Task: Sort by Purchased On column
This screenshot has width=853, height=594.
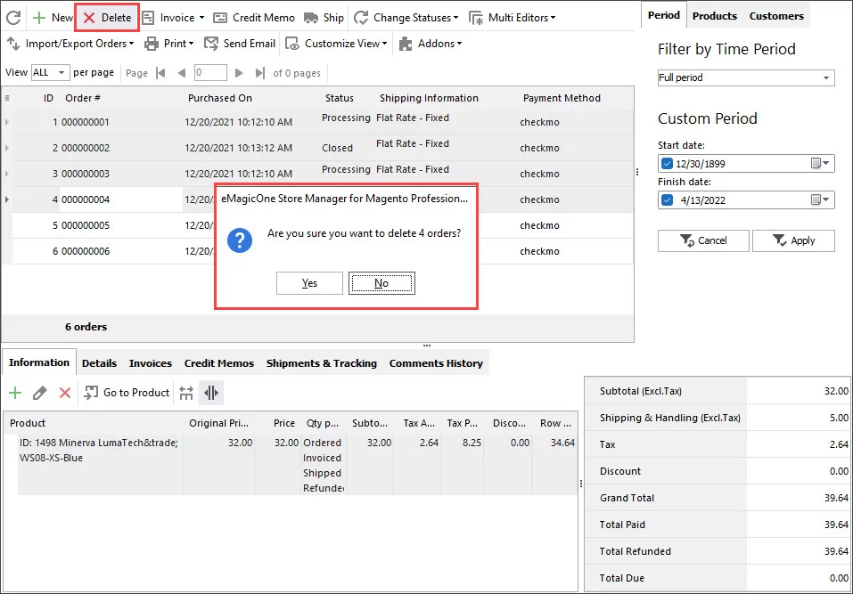Action: 220,98
